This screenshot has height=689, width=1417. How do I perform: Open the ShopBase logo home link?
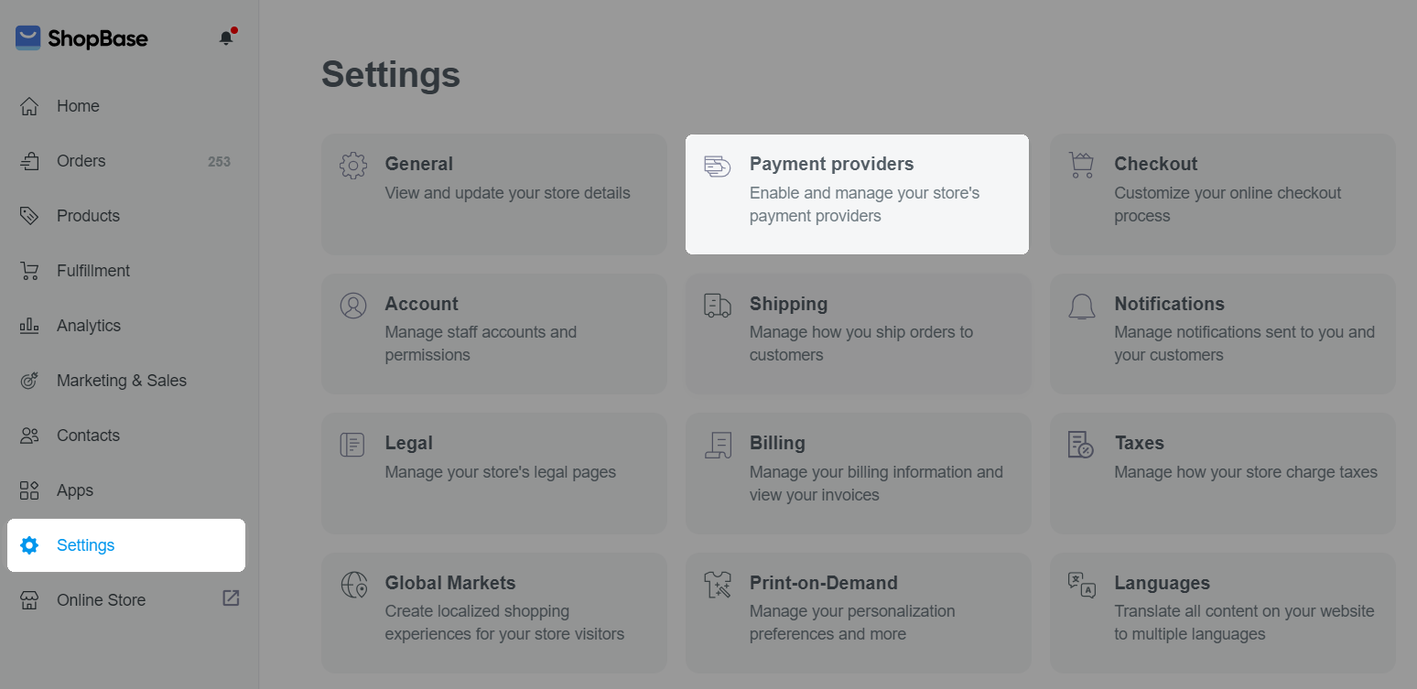pyautogui.click(x=81, y=38)
